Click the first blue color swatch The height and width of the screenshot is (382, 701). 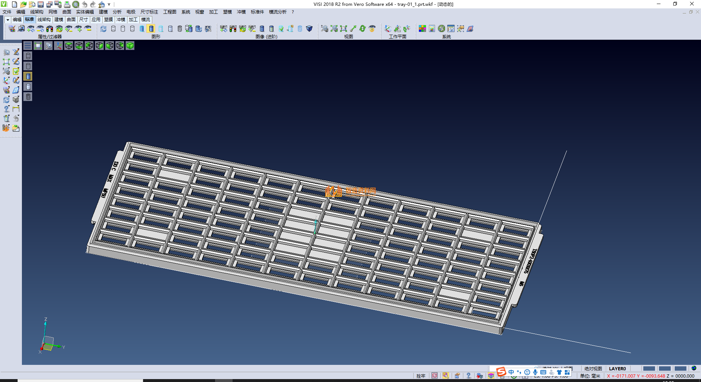click(x=649, y=369)
